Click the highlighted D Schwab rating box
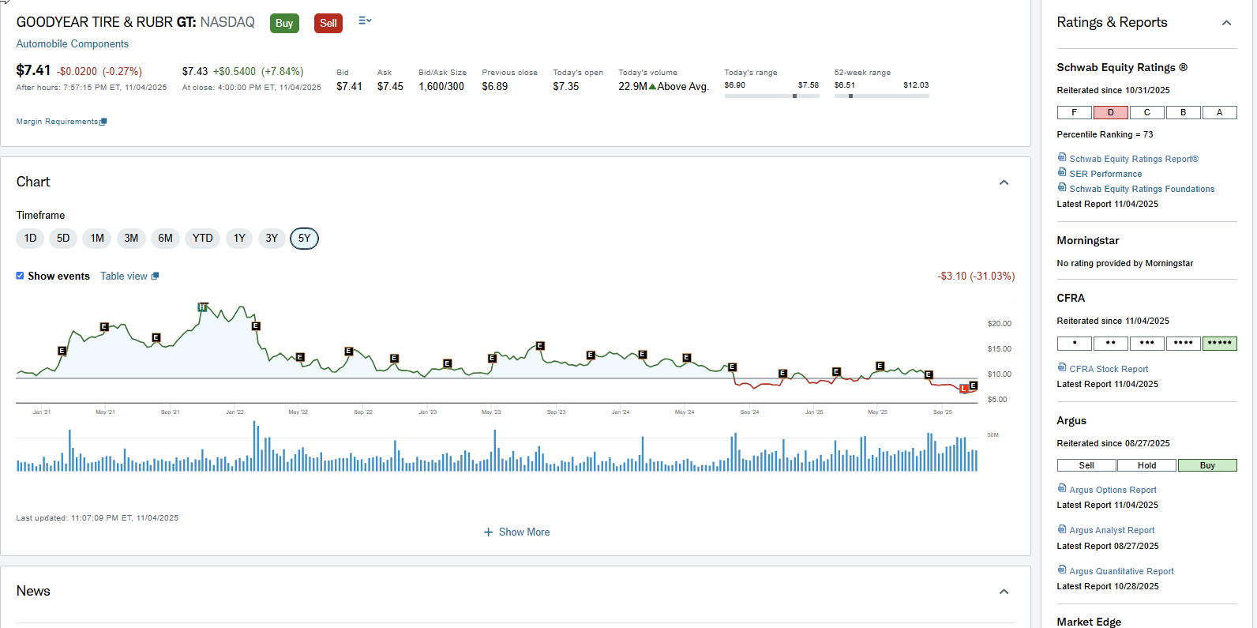 click(1111, 113)
